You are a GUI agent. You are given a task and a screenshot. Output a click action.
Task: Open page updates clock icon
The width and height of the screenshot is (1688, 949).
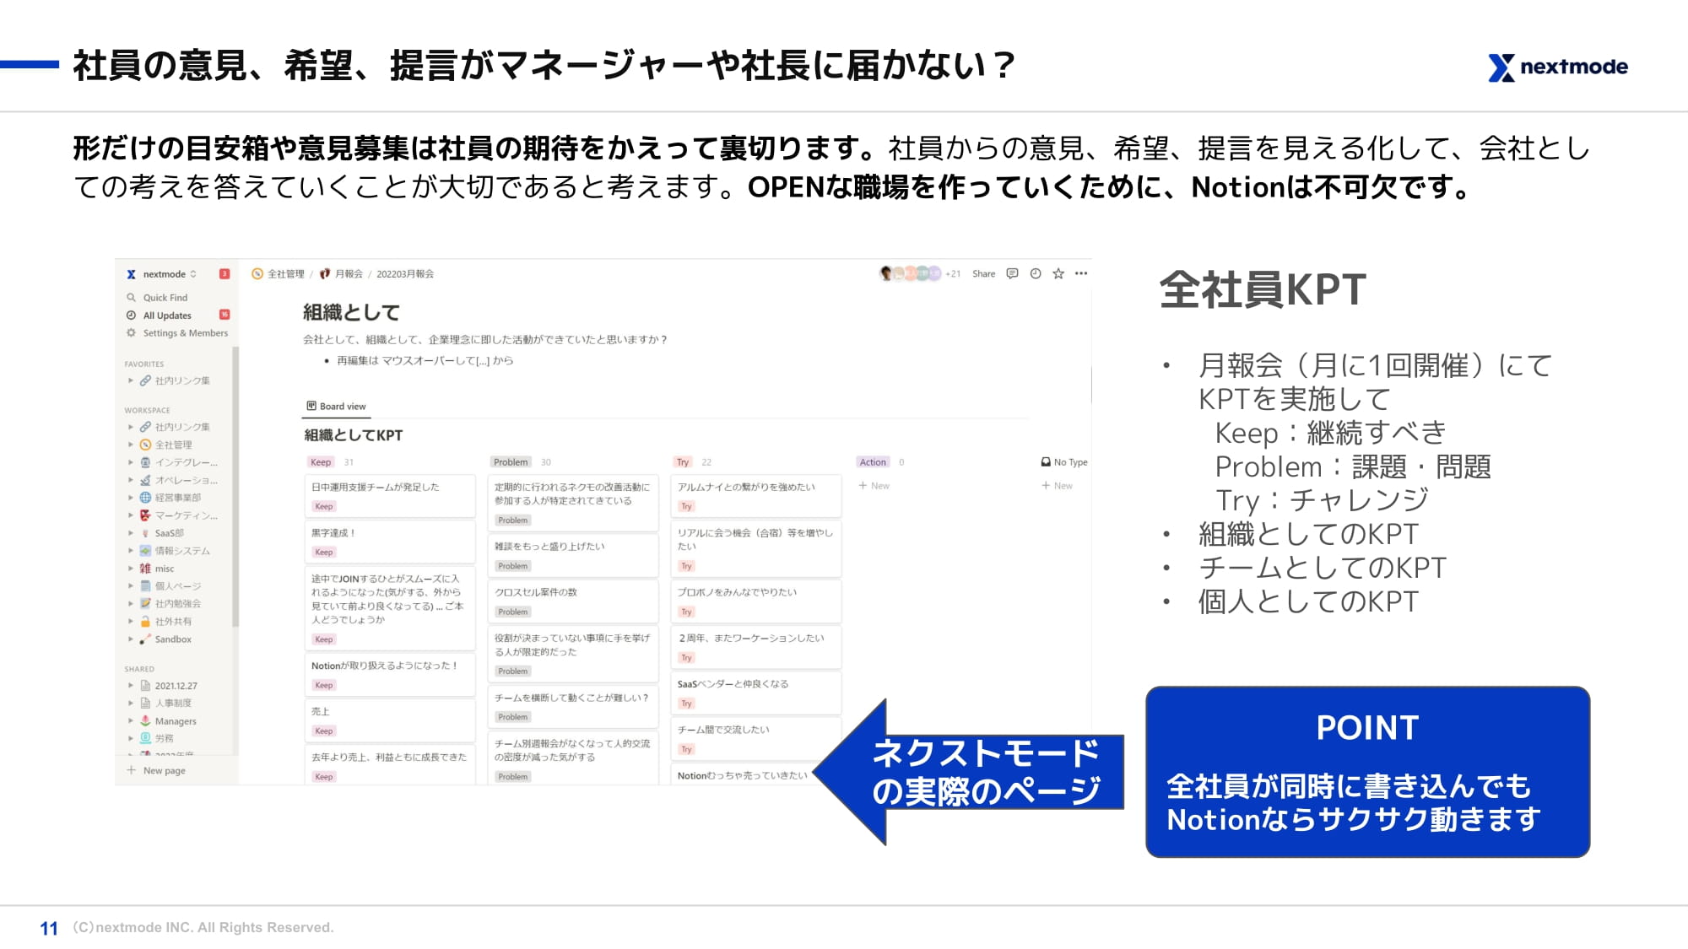[x=1036, y=273]
